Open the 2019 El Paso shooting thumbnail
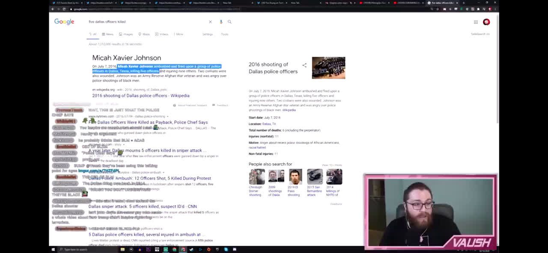Screen dimensions: 548x253 (295, 177)
